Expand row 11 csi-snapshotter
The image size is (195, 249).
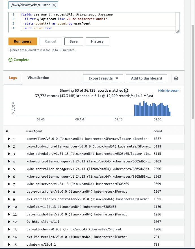click(x=9, y=214)
